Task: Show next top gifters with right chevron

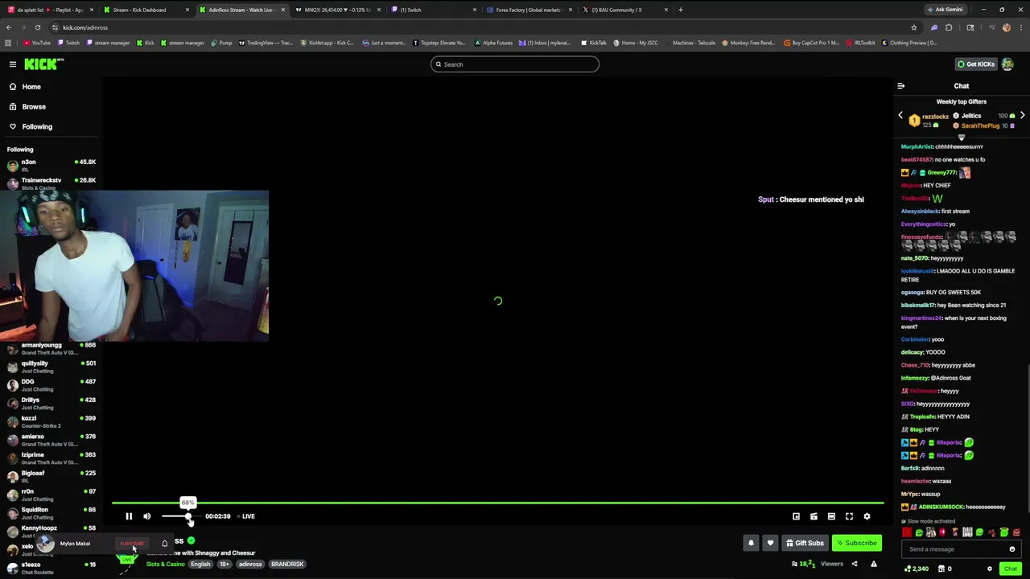Action: point(1022,116)
